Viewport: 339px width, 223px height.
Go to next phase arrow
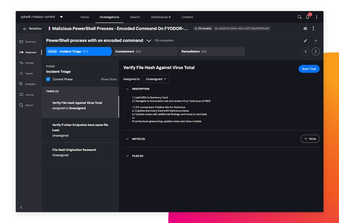coord(316,51)
